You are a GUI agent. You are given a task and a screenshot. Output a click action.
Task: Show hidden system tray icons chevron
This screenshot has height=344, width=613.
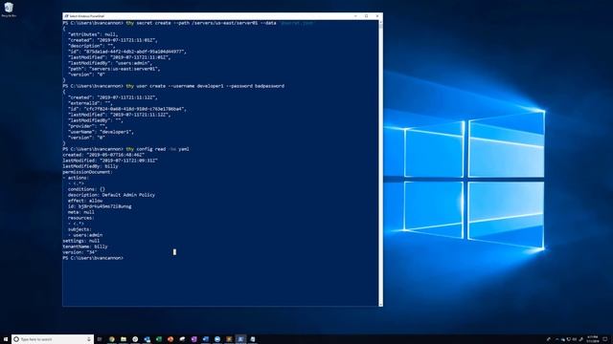pos(556,339)
